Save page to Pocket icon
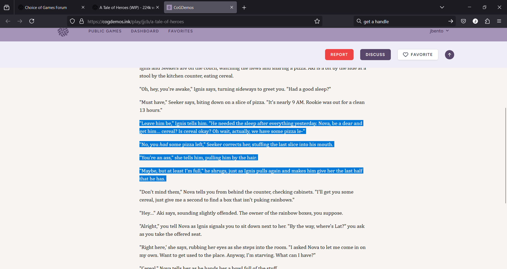The height and width of the screenshot is (269, 507). (x=463, y=21)
